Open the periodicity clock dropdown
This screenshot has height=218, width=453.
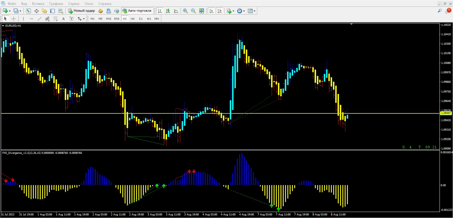tap(241, 11)
